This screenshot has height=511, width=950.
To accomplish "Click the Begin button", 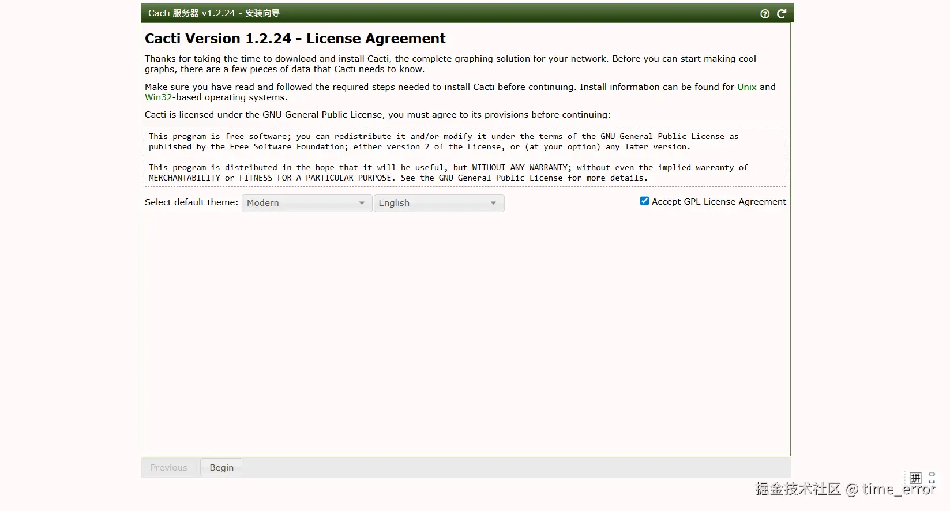I will [x=221, y=468].
